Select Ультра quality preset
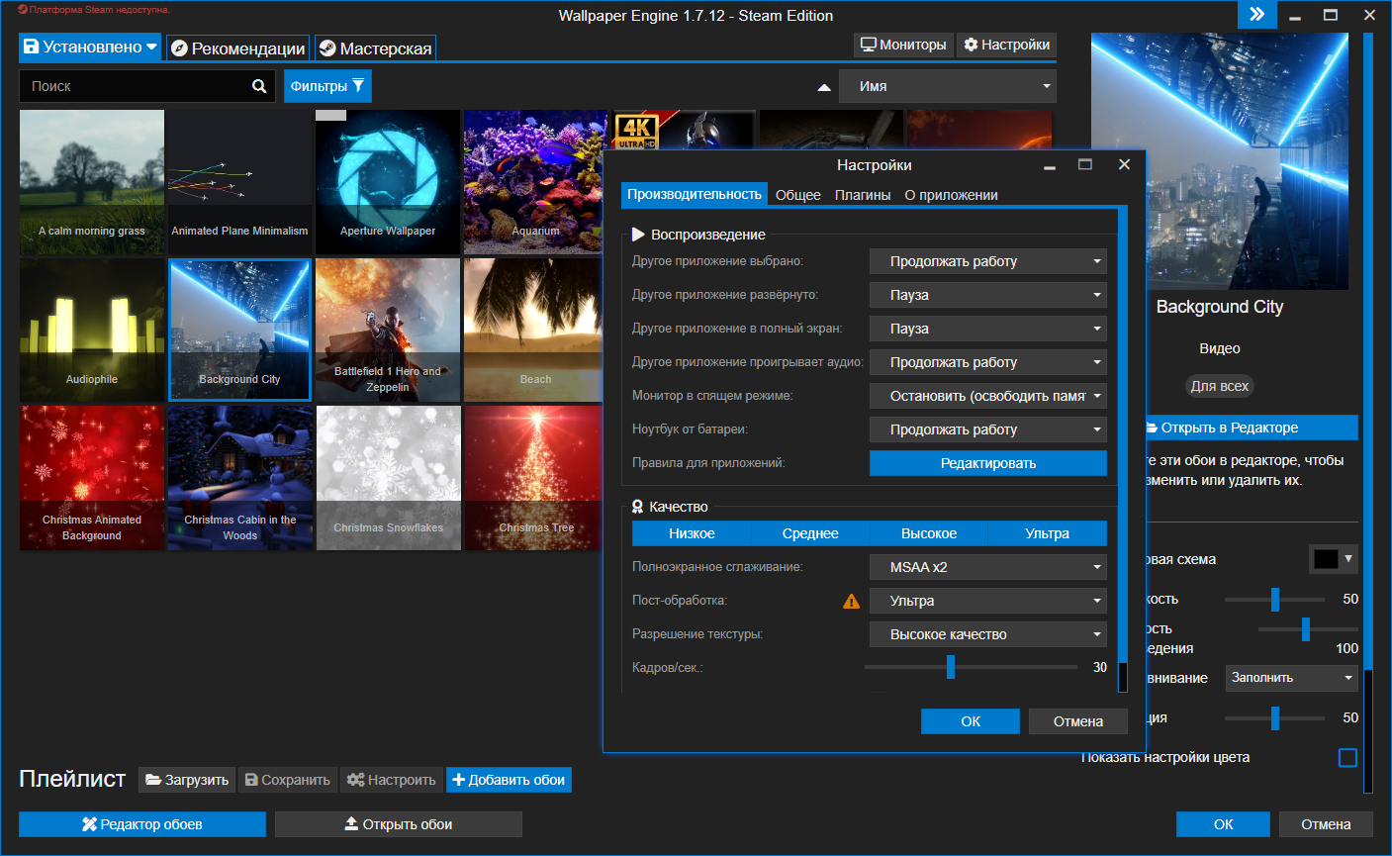1392x856 pixels. click(x=1048, y=533)
